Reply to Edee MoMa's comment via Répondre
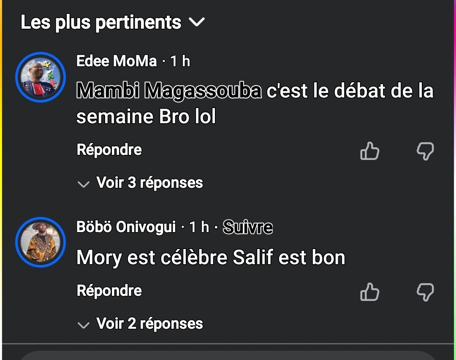The width and height of the screenshot is (456, 360). click(x=109, y=150)
